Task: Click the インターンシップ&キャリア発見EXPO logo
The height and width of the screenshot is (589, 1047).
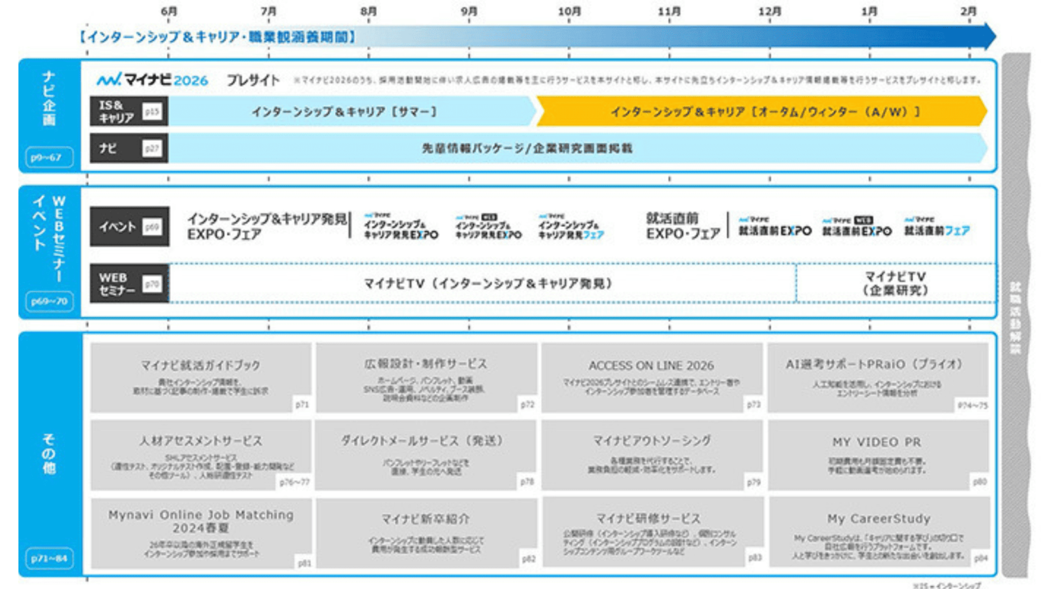Action: tap(401, 228)
